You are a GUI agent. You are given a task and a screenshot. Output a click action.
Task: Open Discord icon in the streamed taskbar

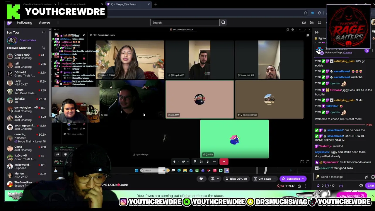227,170
